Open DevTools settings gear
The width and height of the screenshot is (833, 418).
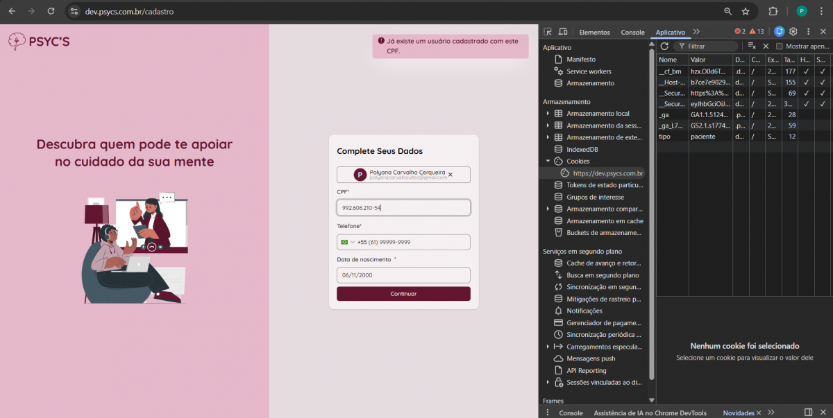pyautogui.click(x=793, y=32)
